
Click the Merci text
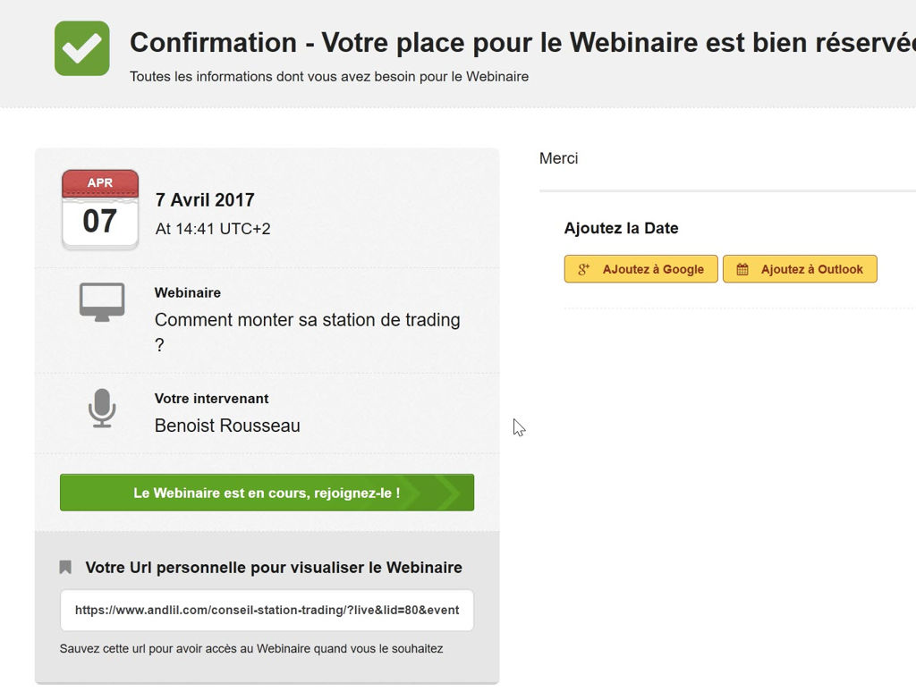559,158
